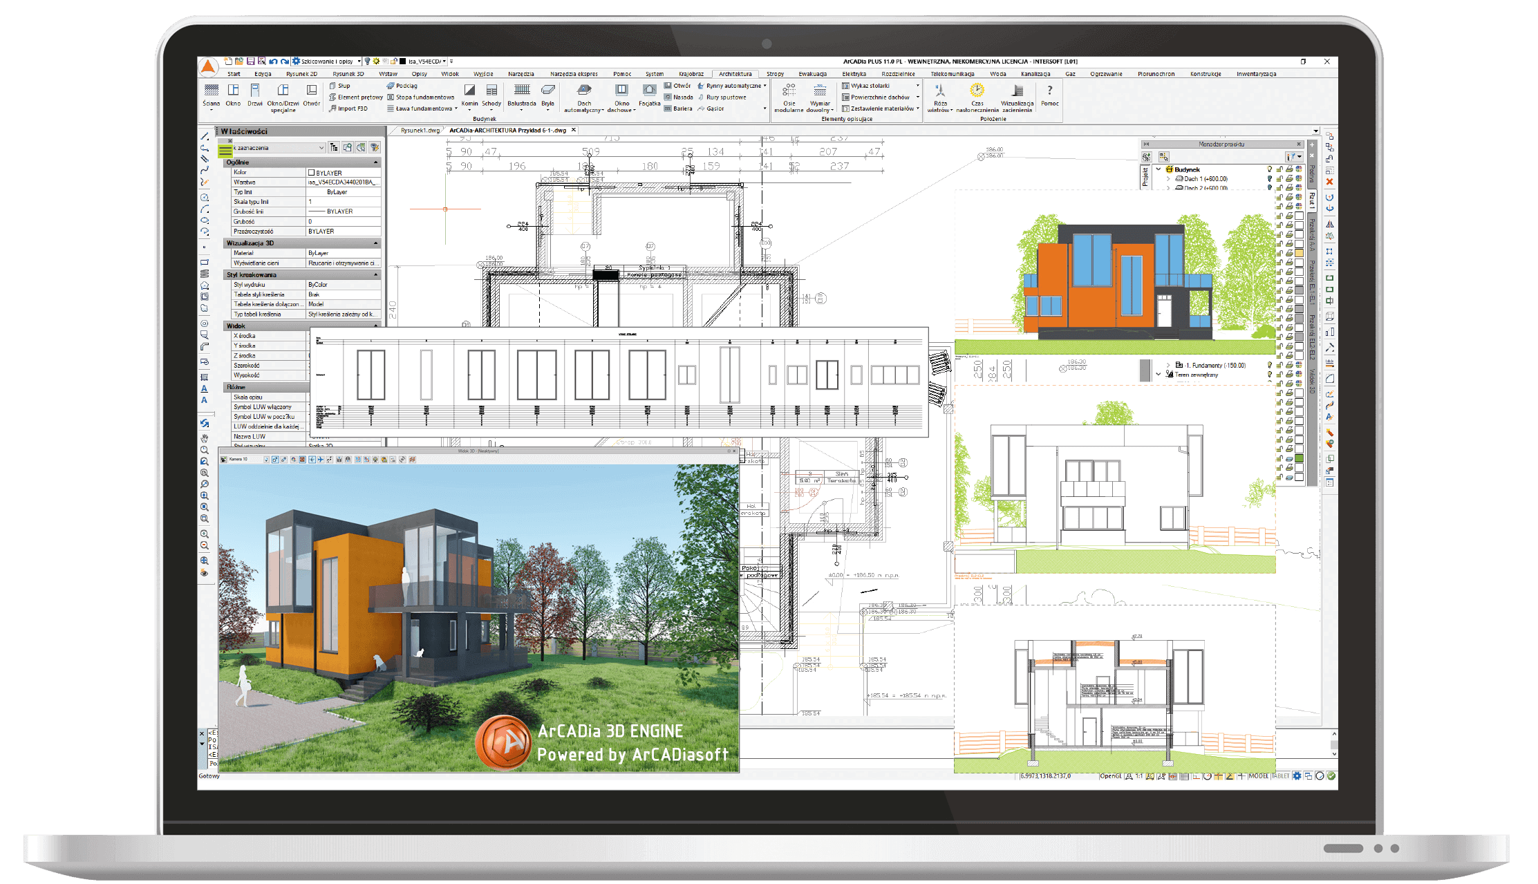Expand the -1. Fundamenty tree node

1169,365
